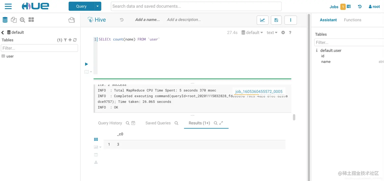The width and height of the screenshot is (384, 181).
Task: Open the apps grid icon in left panel
Action: pyautogui.click(x=31, y=20)
